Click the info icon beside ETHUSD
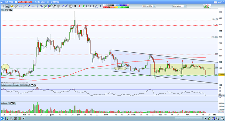225x121 pixels. [16, 2]
